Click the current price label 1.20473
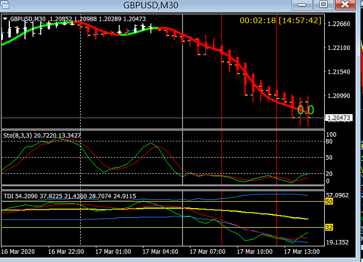This screenshot has height=262, width=363. click(339, 118)
